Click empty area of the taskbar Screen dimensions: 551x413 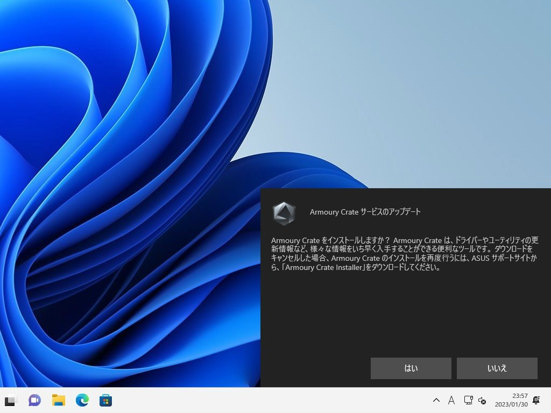tap(269, 400)
